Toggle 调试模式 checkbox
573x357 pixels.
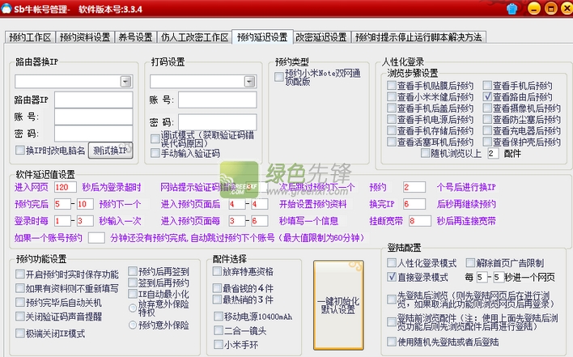[x=155, y=139]
